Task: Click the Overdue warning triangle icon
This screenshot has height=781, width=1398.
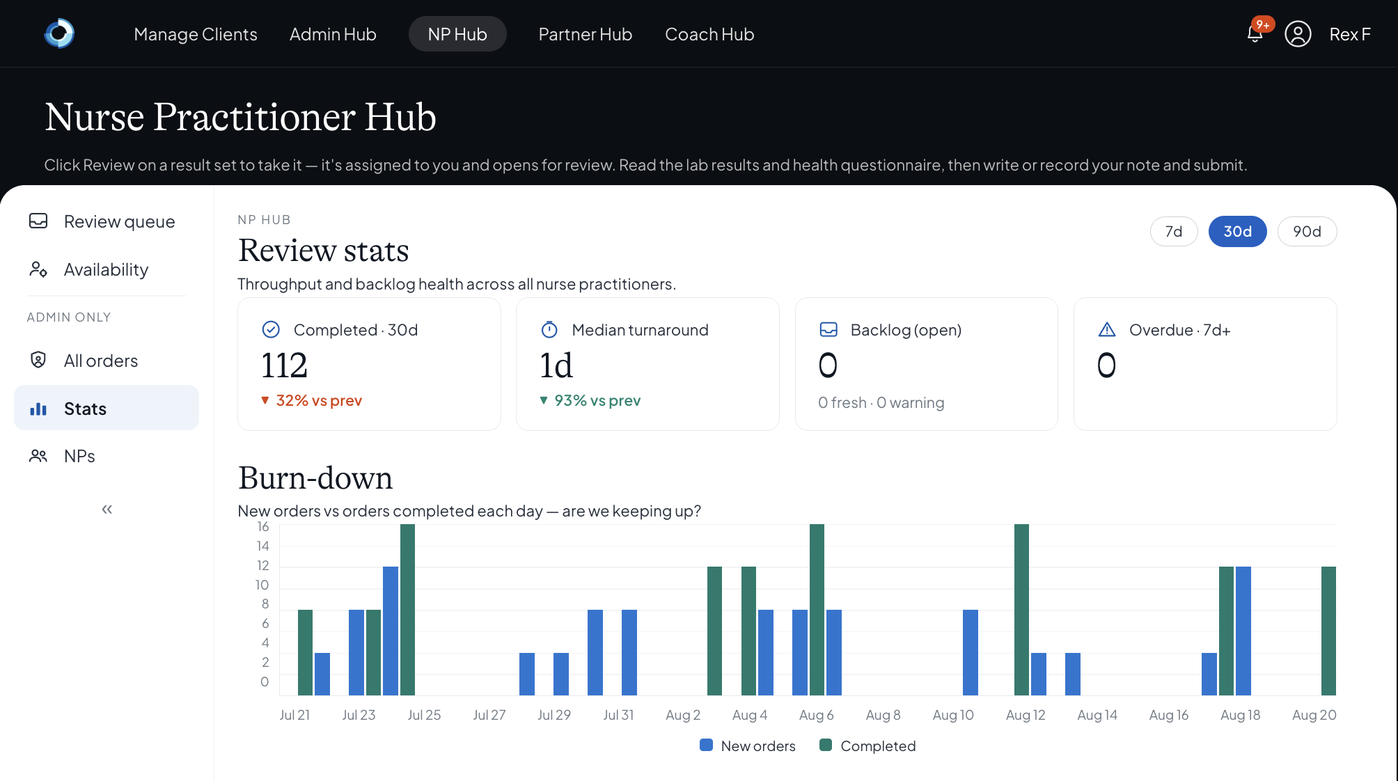Action: [1107, 330]
